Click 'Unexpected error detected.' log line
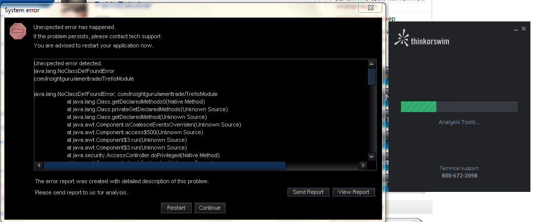This screenshot has width=534, height=222. 68,63
